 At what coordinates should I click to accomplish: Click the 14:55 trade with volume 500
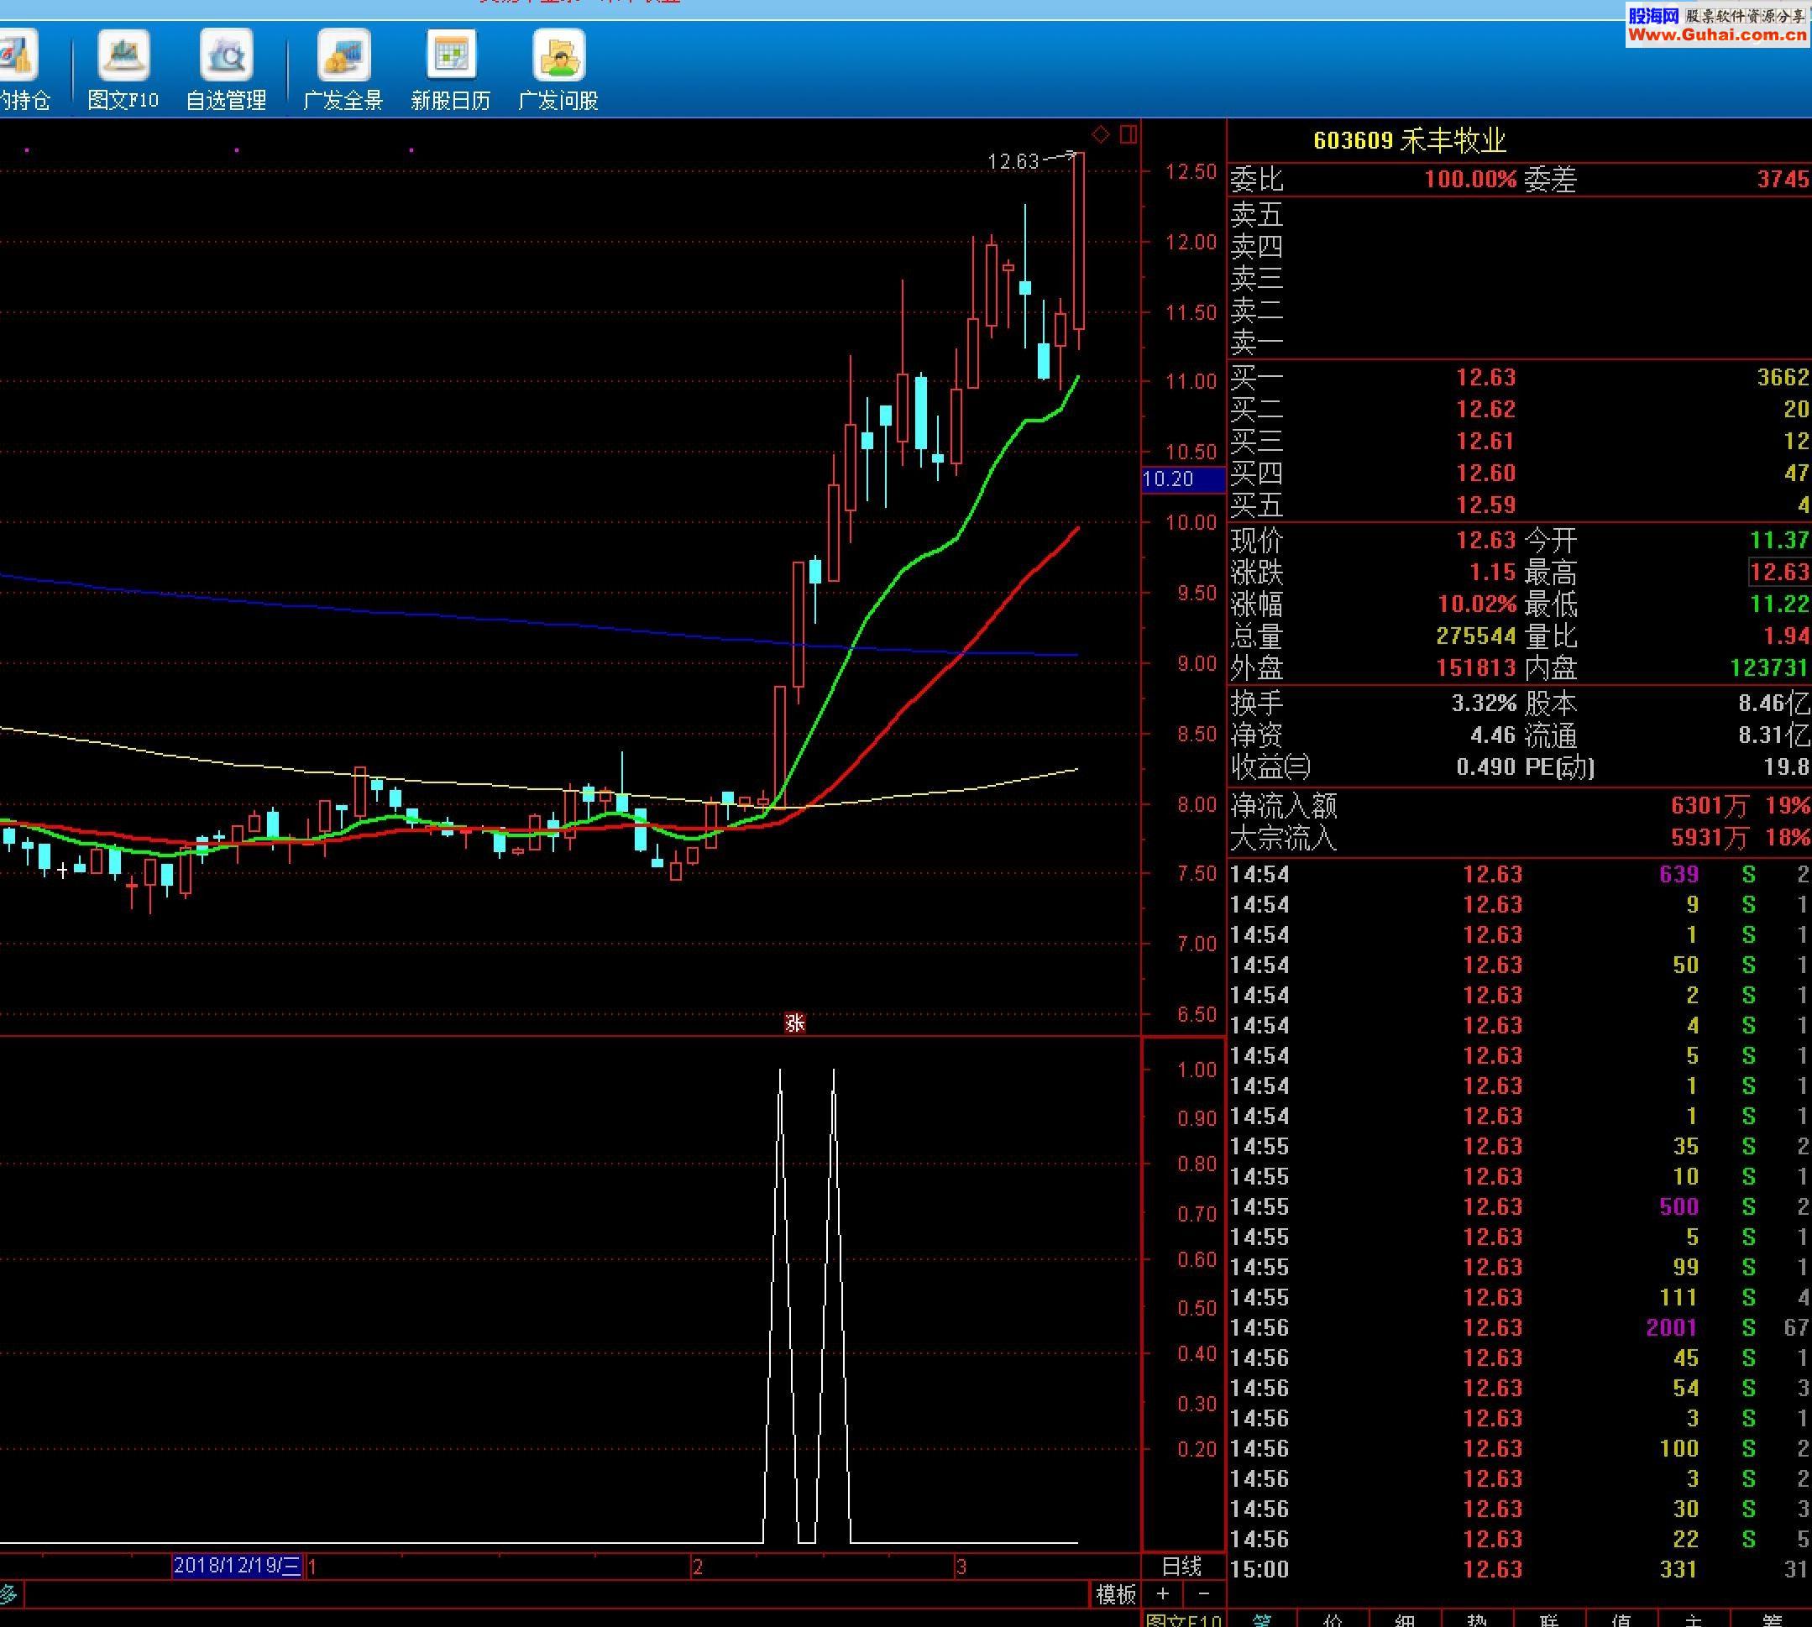[1520, 1207]
